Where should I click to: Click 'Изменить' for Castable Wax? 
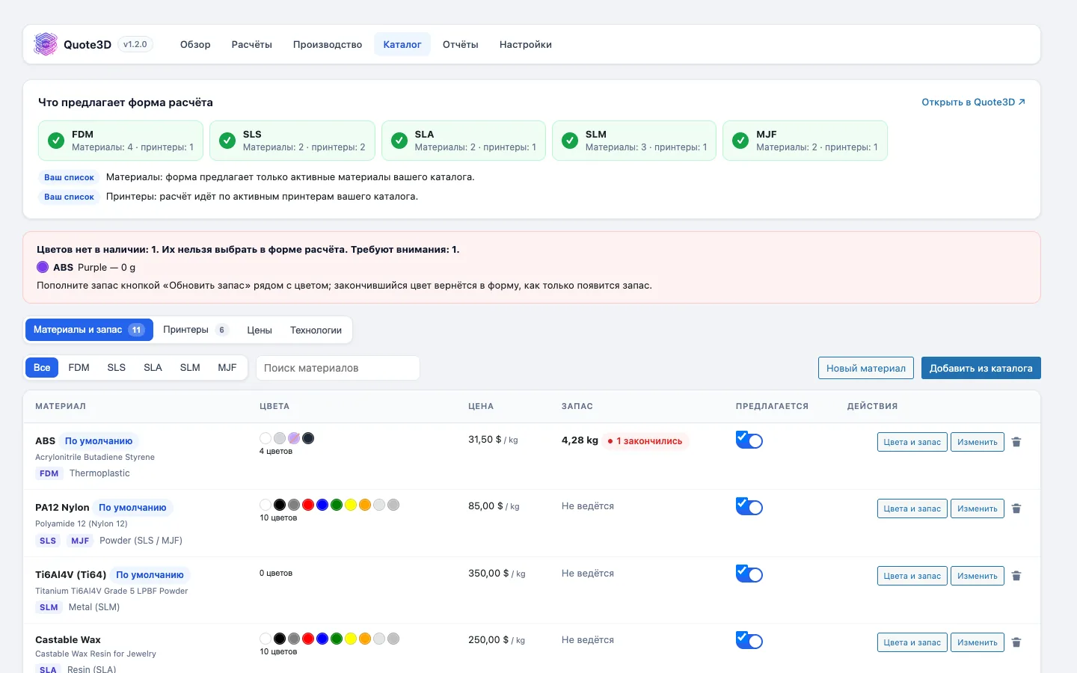[978, 642]
